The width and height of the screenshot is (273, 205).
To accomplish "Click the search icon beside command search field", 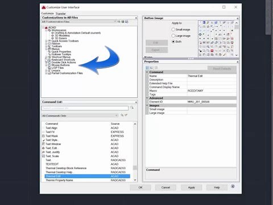I will tap(132, 108).
